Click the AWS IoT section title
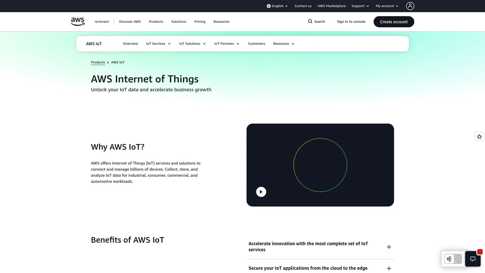This screenshot has width=485, height=273. tap(94, 44)
